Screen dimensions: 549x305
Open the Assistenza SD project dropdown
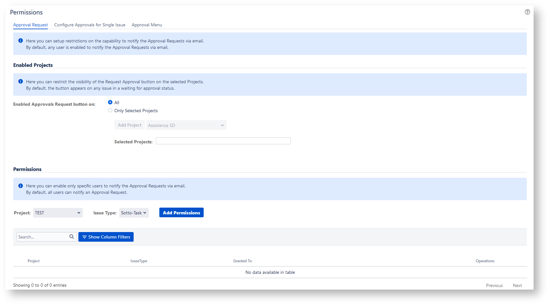tap(186, 125)
